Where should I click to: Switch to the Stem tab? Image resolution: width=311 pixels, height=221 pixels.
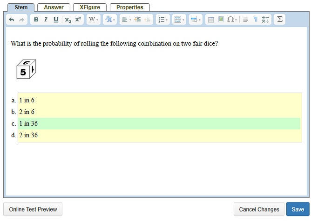(x=21, y=7)
